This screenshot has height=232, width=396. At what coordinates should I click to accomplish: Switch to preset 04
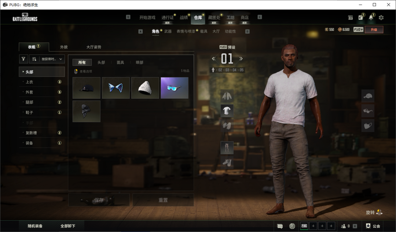pyautogui.click(x=234, y=70)
